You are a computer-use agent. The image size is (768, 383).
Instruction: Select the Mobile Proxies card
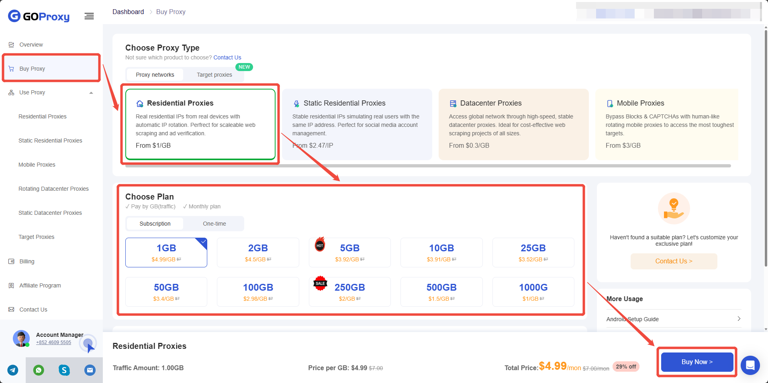tap(667, 124)
